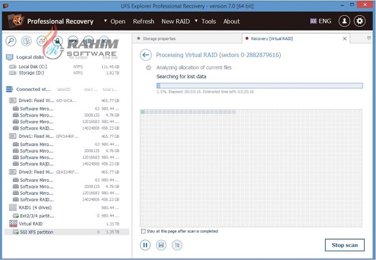376x260 pixels.
Task: Close the Recovery [Virtual RAID] tab
Action: (x=345, y=39)
